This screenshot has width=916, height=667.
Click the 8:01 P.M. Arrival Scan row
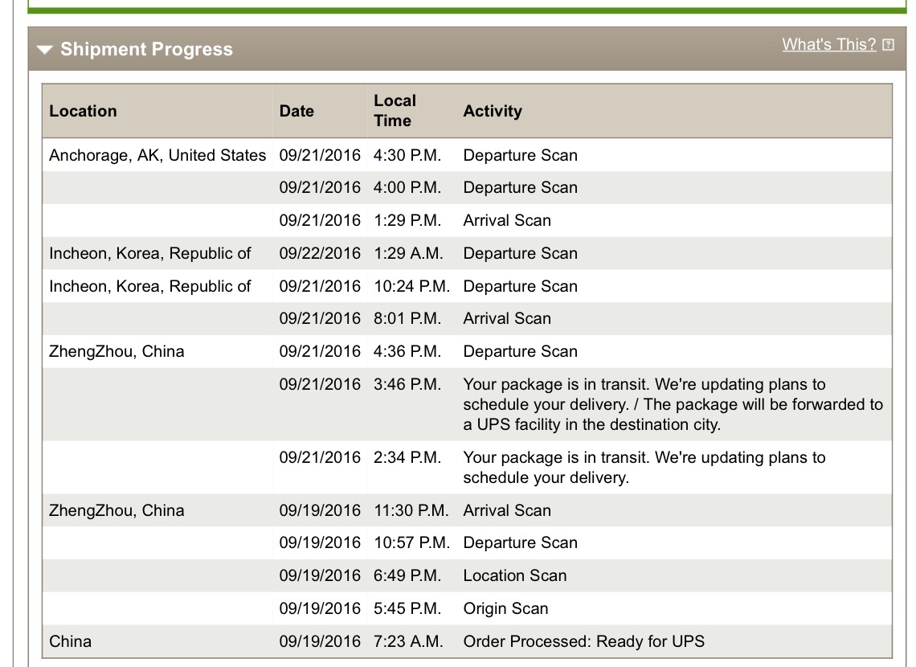click(467, 318)
